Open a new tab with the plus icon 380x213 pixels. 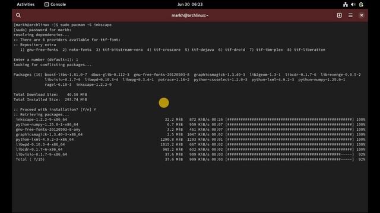[x=339, y=15]
